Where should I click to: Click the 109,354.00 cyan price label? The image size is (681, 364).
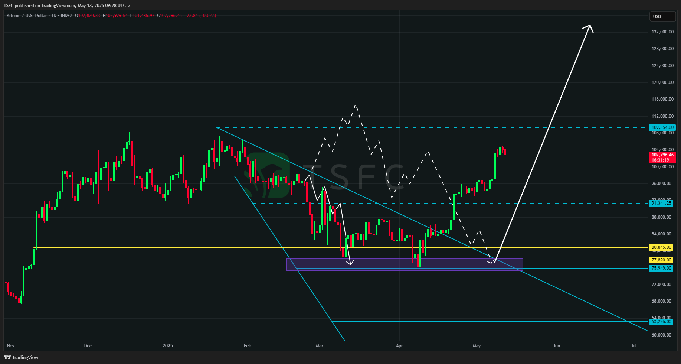(x=662, y=127)
